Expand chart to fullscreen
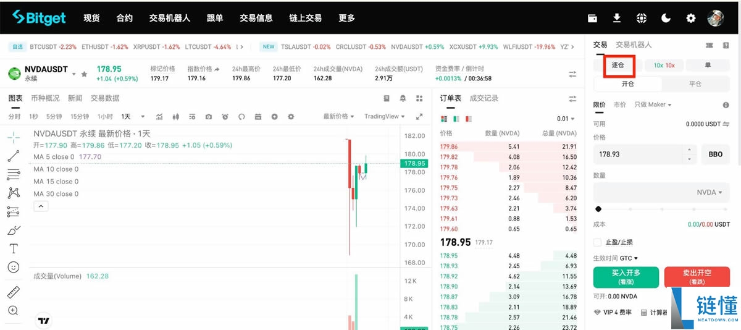The width and height of the screenshot is (741, 330). point(419,116)
